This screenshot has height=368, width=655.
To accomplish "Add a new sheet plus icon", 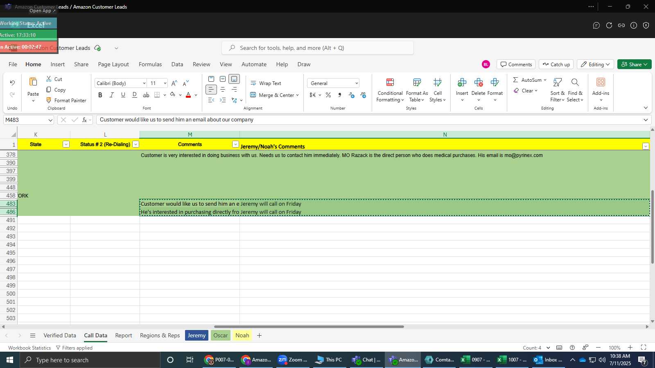I will coord(259,335).
